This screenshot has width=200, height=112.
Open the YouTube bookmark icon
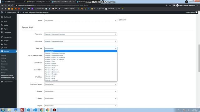coord(19,9)
